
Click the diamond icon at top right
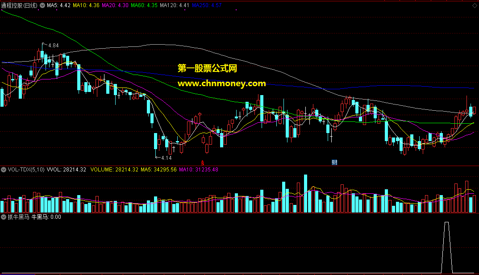tap(475, 5)
